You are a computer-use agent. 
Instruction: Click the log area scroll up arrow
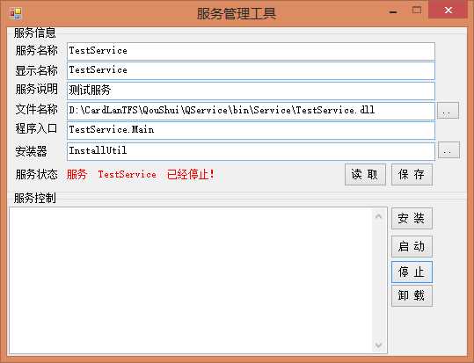[378, 216]
